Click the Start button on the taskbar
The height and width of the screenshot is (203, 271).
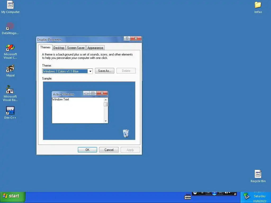click(x=13, y=197)
